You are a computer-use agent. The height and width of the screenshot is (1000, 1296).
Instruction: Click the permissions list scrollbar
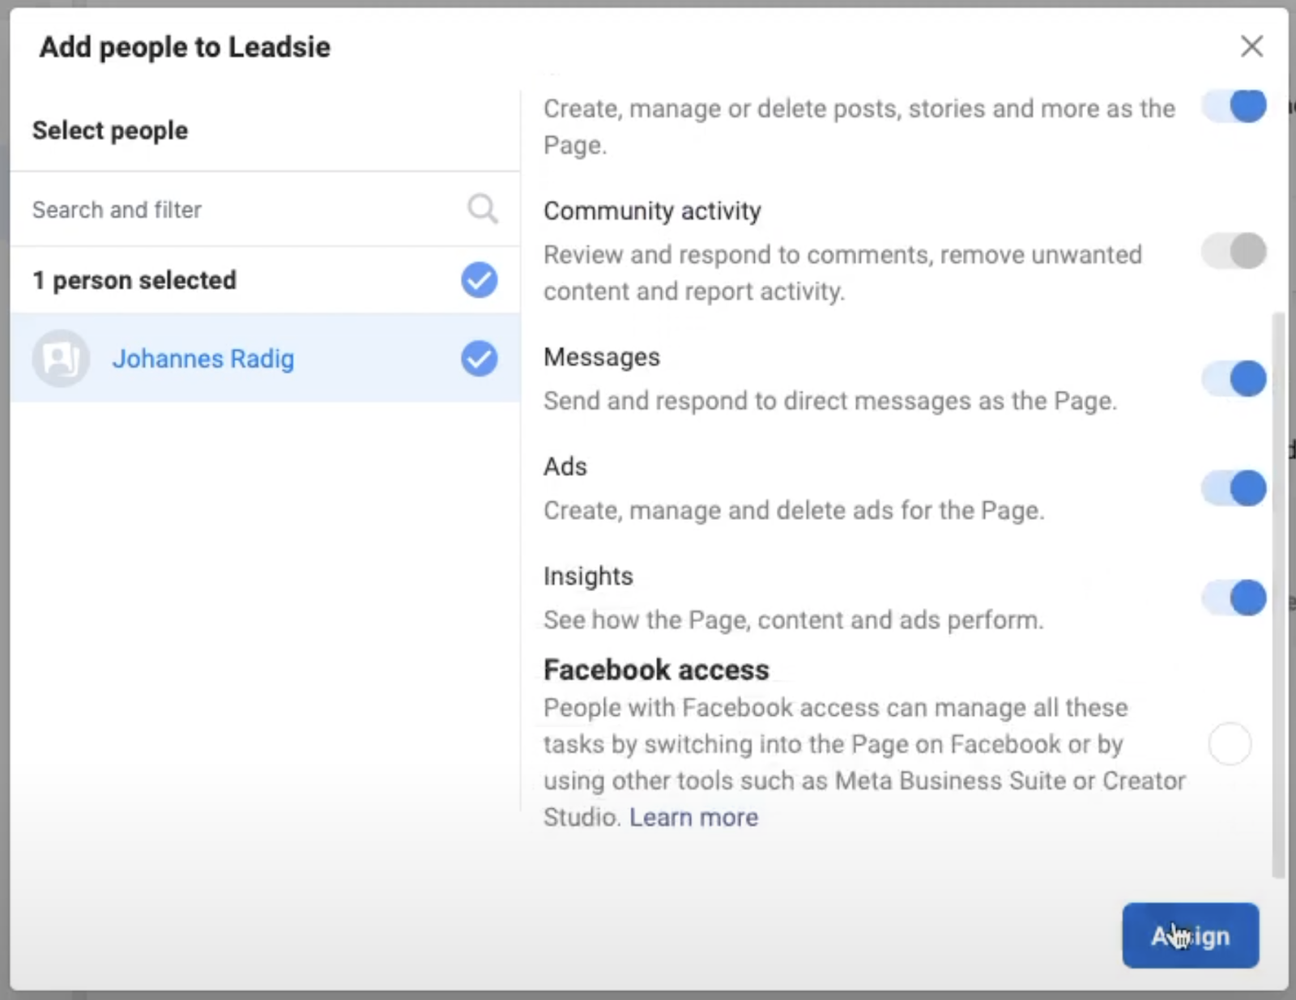pyautogui.click(x=1278, y=595)
